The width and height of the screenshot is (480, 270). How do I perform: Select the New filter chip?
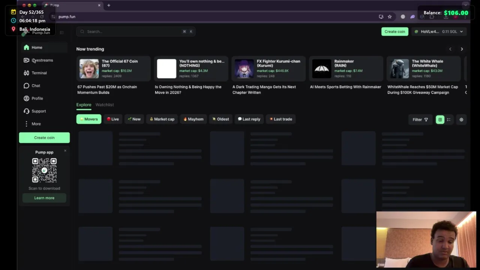[x=134, y=119]
